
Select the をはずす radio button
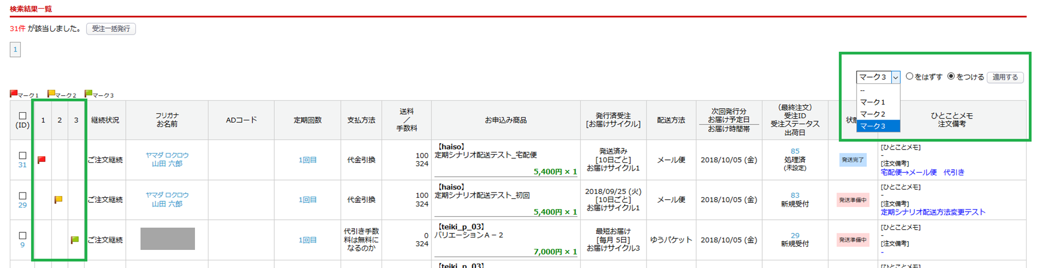click(909, 76)
